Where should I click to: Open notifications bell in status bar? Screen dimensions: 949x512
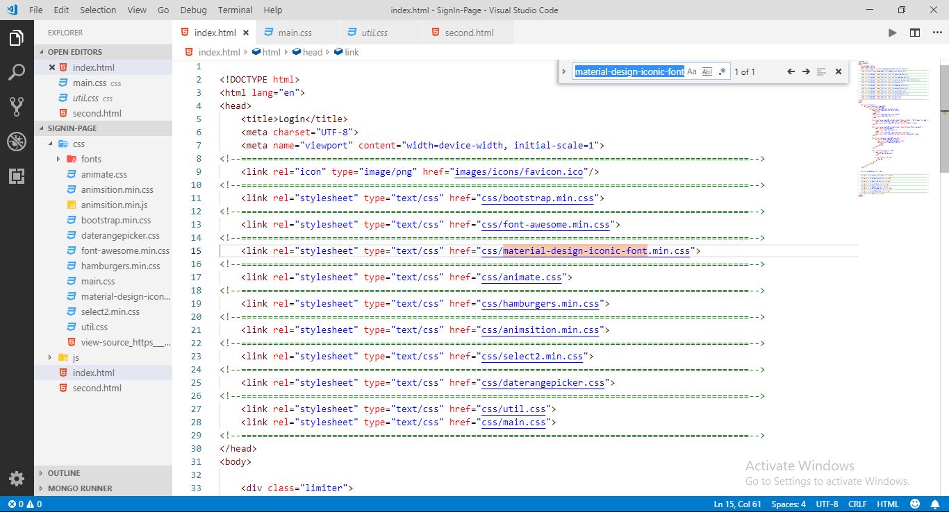pyautogui.click(x=935, y=504)
